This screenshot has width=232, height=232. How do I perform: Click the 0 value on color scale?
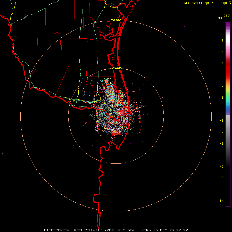click(222, 109)
